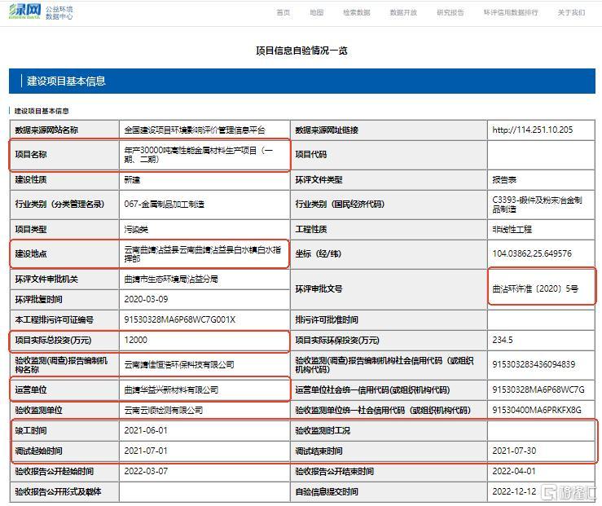Viewport: 602px width, 506px height.
Task: Click the 验收监测单位 label cell
Action: [64, 410]
